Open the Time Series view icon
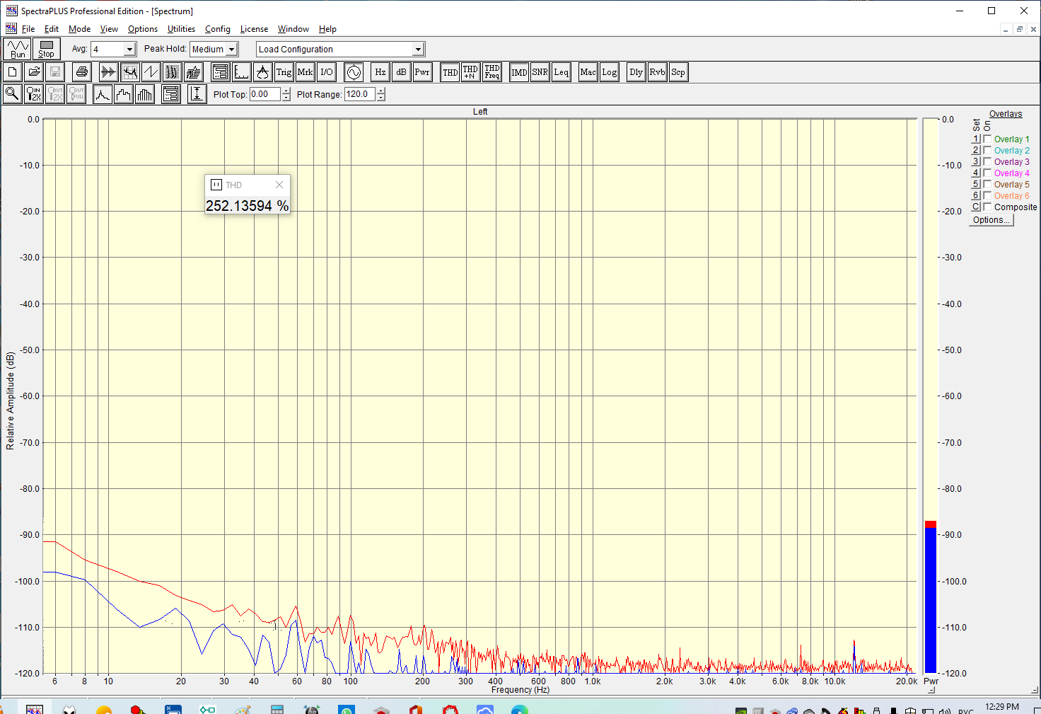This screenshot has height=714, width=1041. [108, 72]
